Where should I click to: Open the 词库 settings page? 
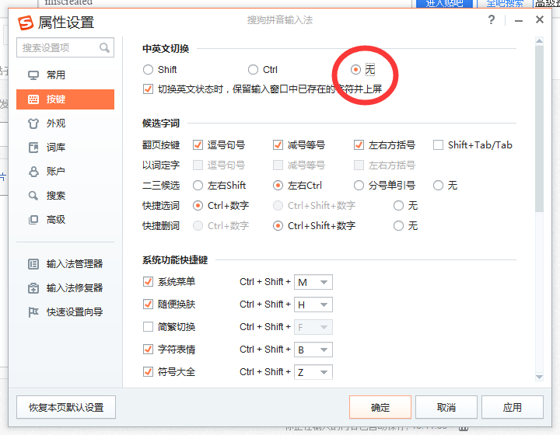pos(65,148)
